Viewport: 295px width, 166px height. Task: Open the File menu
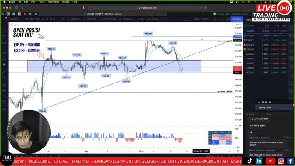click(x=19, y=2)
